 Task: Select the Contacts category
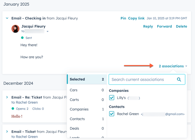(86, 119)
